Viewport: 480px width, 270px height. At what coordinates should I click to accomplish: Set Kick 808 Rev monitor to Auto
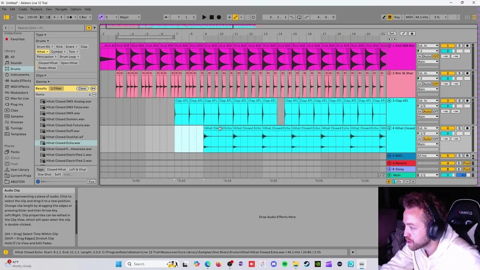[x=427, y=56]
